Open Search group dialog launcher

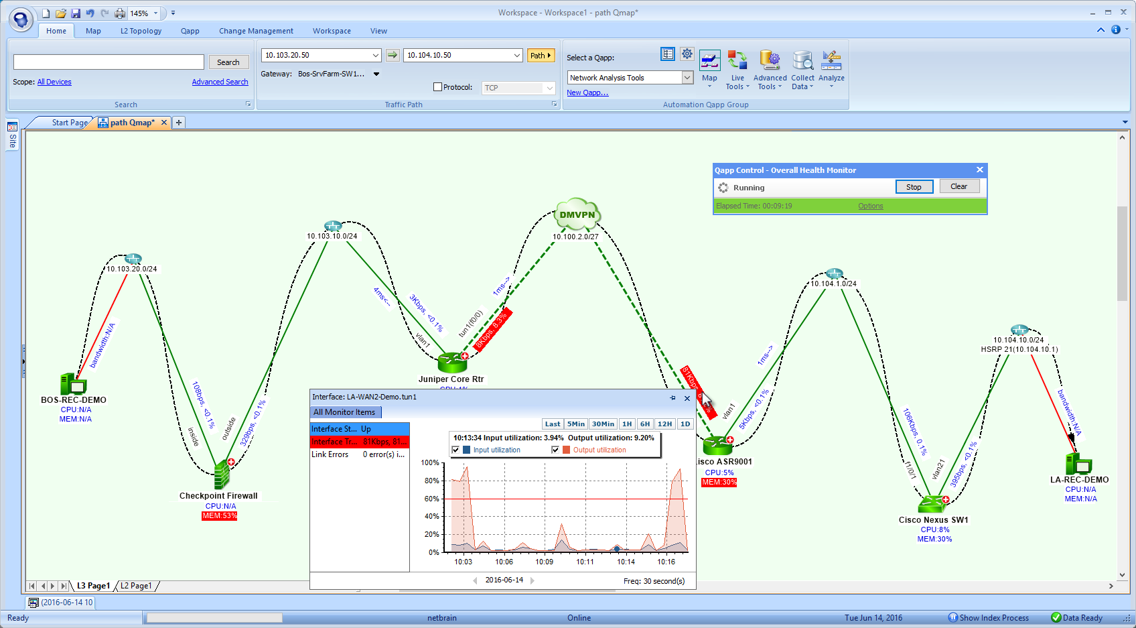[x=248, y=105]
